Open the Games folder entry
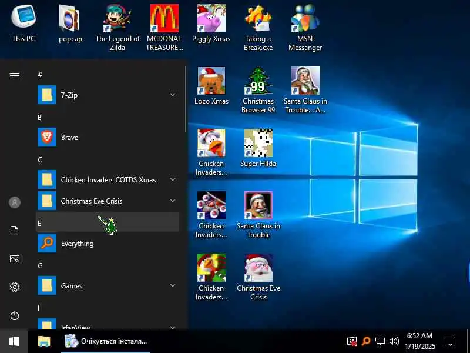The image size is (470, 353). 108,285
